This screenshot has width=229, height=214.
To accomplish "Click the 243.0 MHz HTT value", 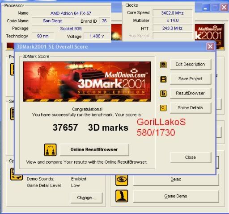I will pyautogui.click(x=172, y=28).
